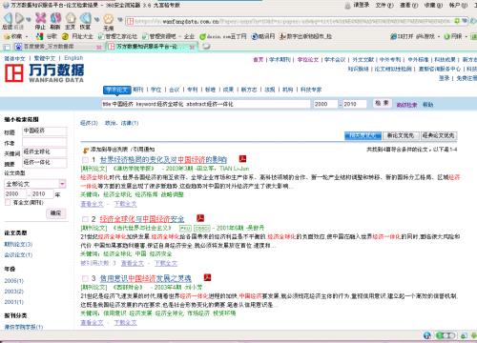Click the Refresh (刷新) icon
The height and width of the screenshot is (343, 477).
pos(55,18)
